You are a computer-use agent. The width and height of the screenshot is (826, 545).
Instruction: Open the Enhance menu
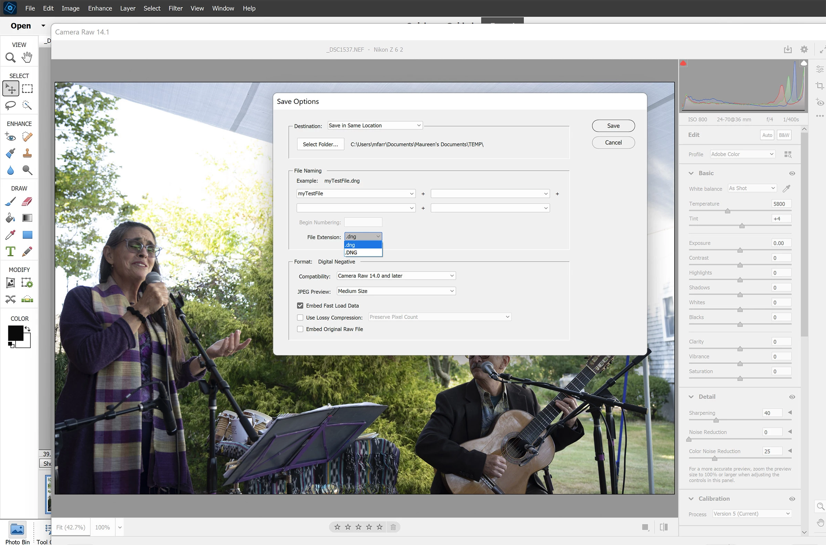pos(100,8)
